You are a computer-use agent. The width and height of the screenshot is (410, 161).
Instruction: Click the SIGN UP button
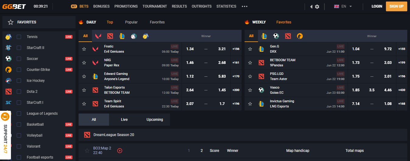[397, 6]
